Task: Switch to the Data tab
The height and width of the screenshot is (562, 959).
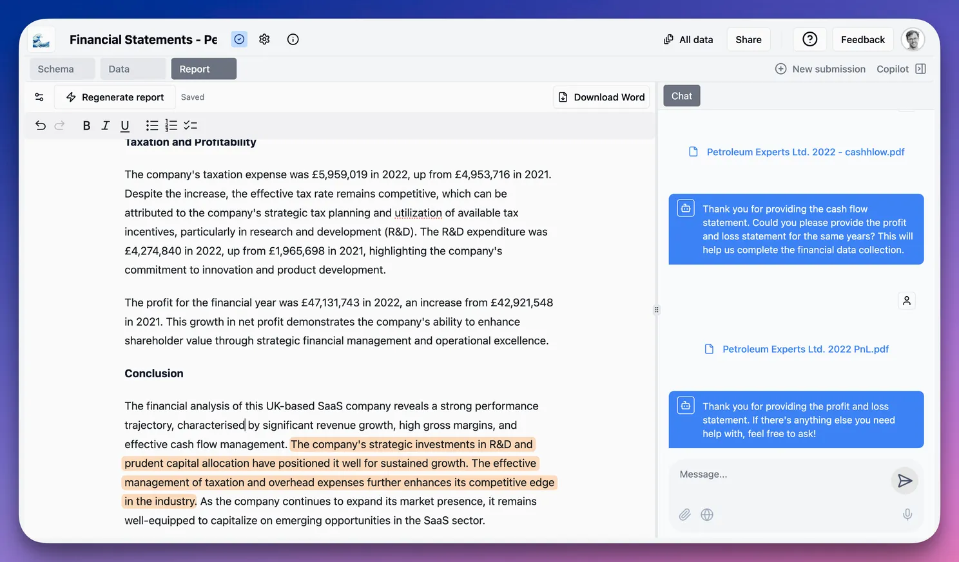Action: pos(119,69)
